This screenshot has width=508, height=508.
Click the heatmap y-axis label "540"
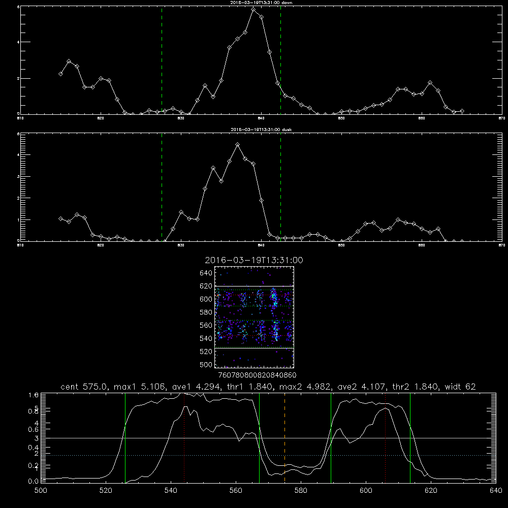[206, 338]
